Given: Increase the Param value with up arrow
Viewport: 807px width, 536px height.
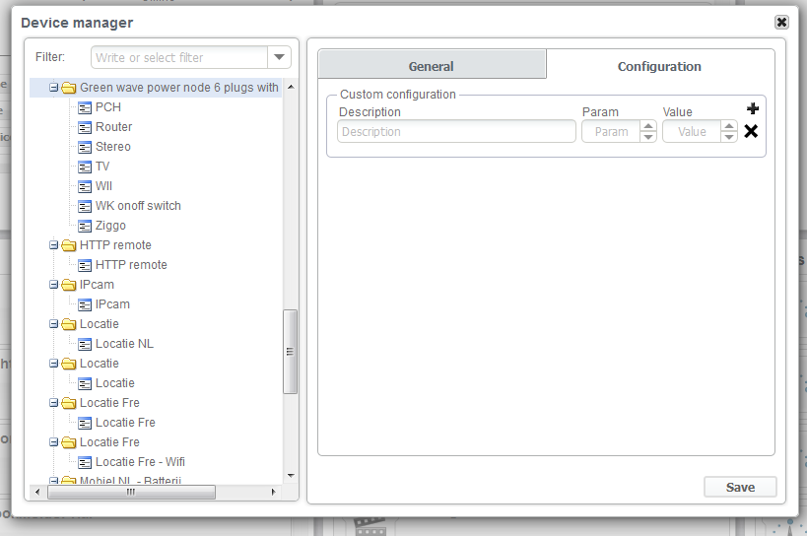Looking at the screenshot, I should tap(647, 126).
